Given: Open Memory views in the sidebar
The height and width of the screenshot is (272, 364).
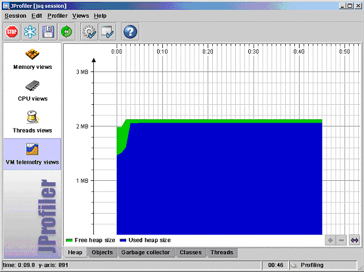Looking at the screenshot, I should [x=32, y=59].
